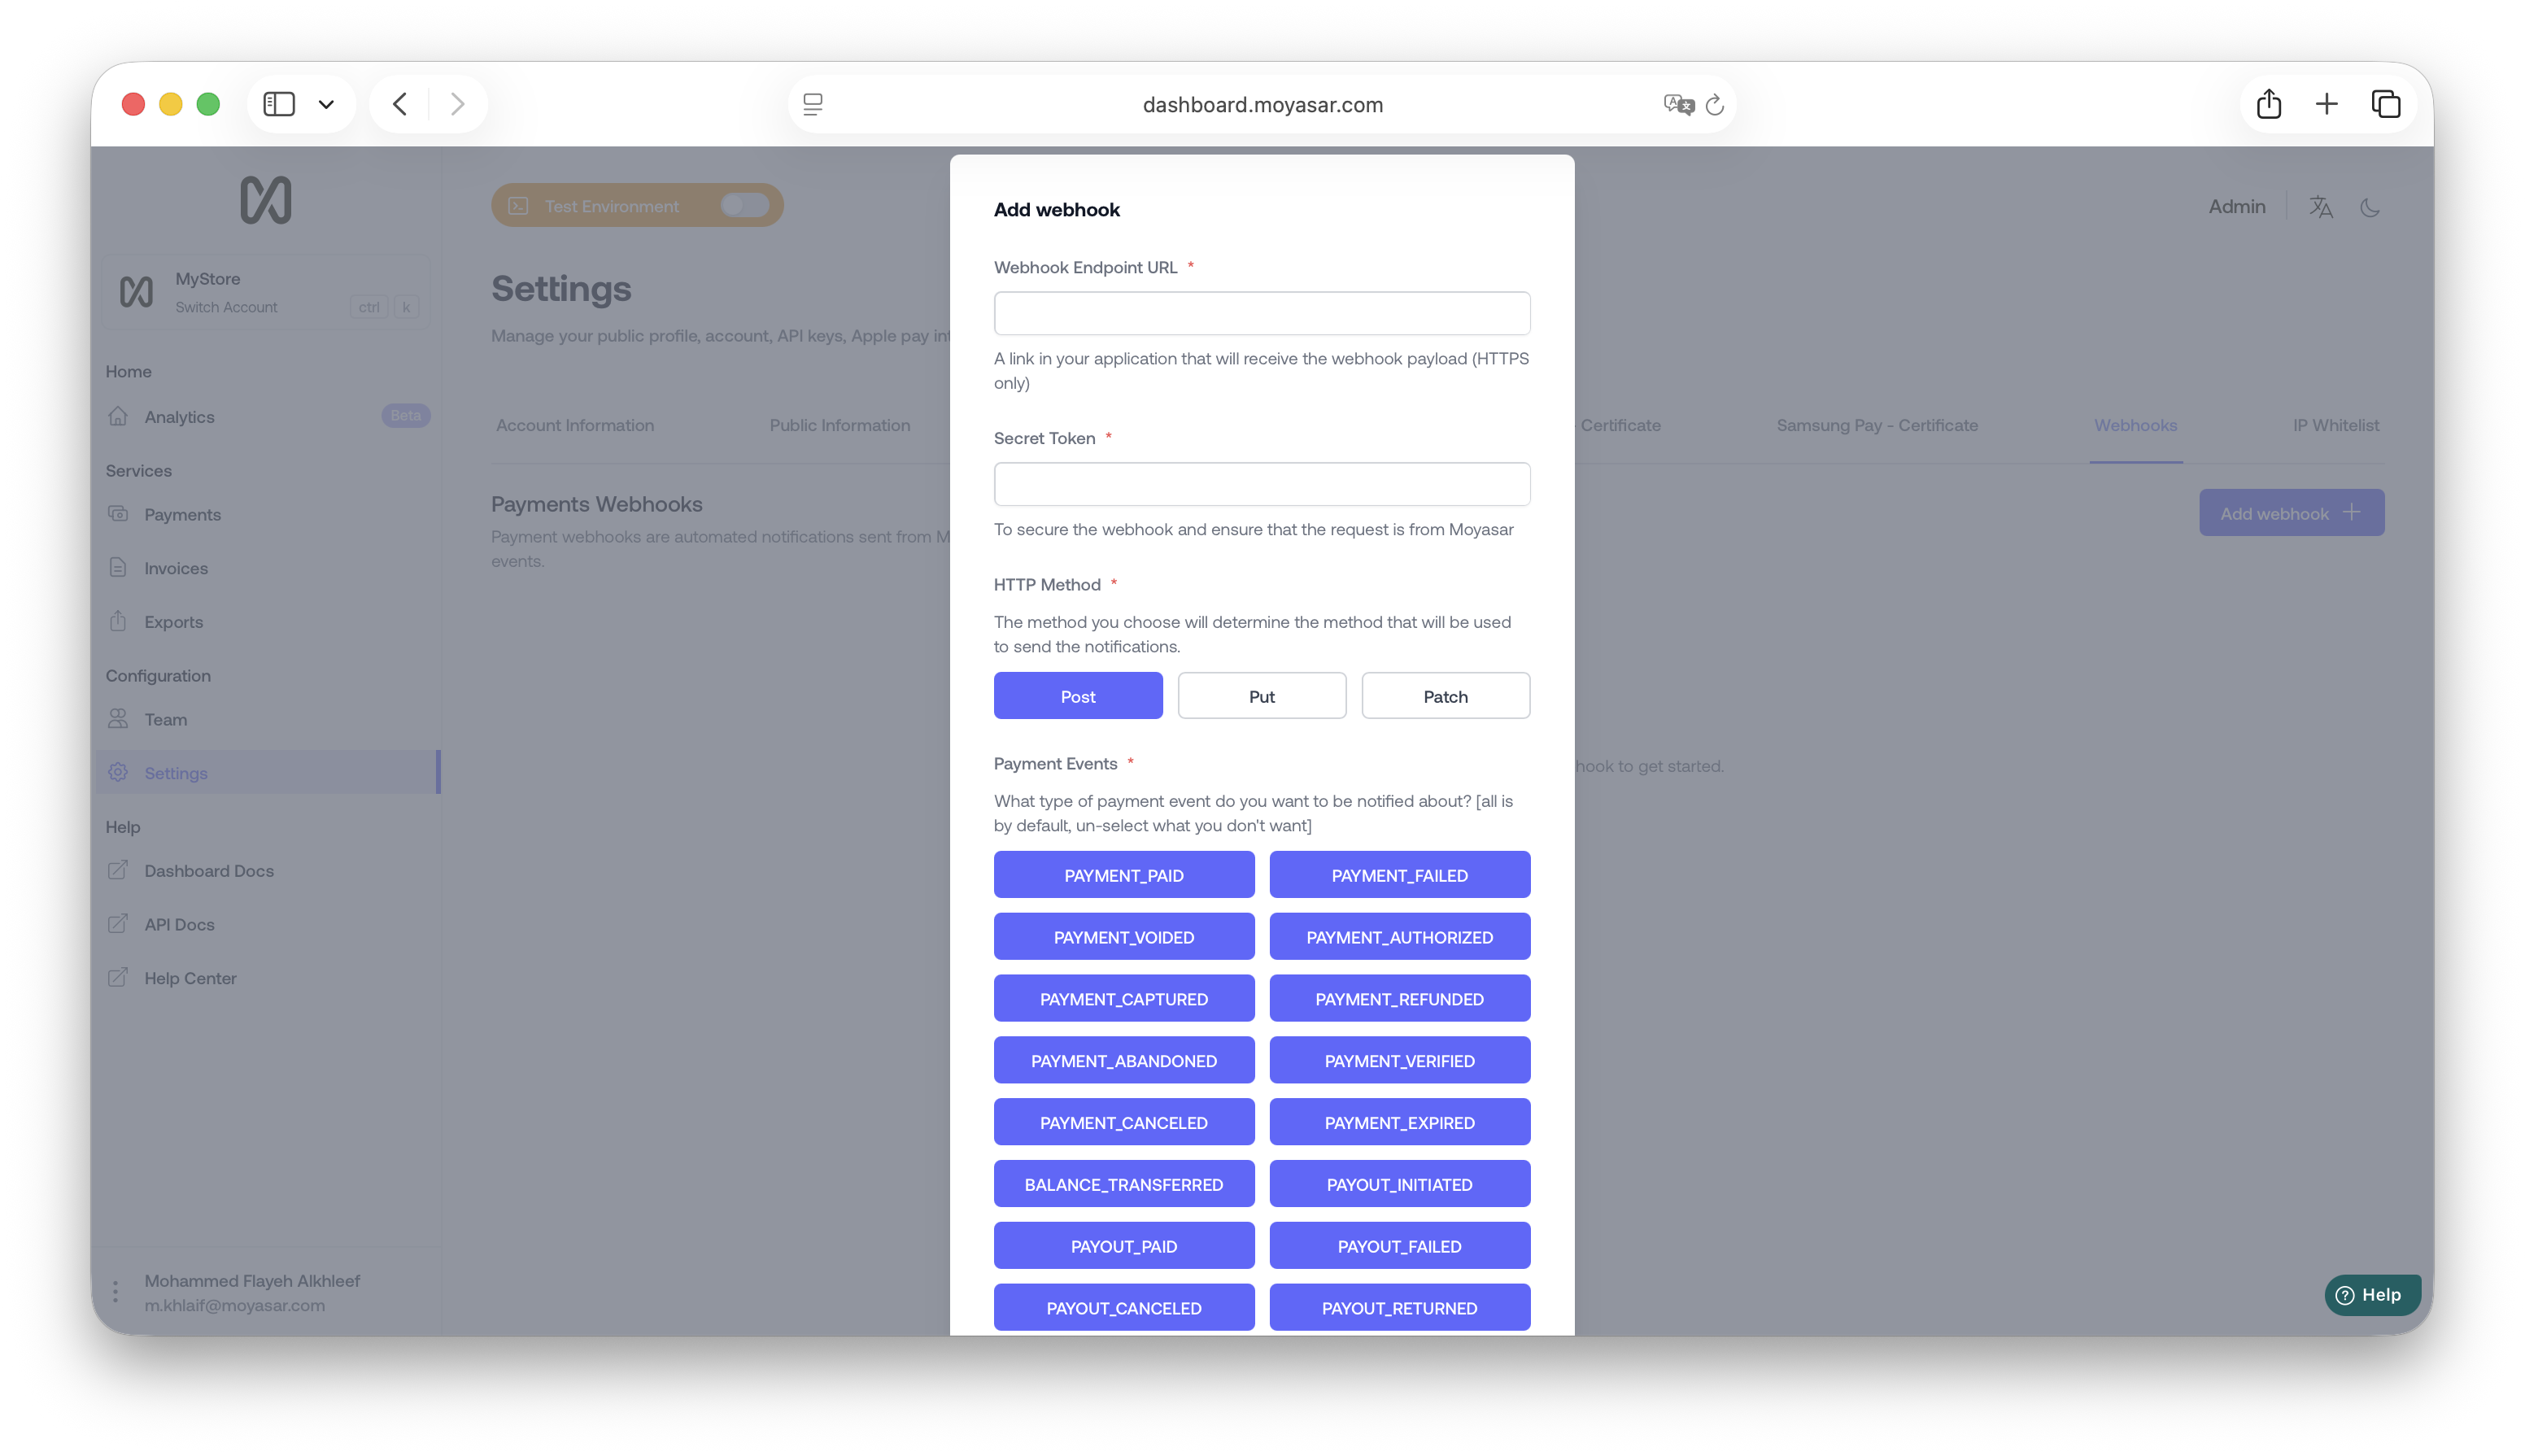Open the Safari tab overview icon
The height and width of the screenshot is (1456, 2525).
click(x=2385, y=104)
